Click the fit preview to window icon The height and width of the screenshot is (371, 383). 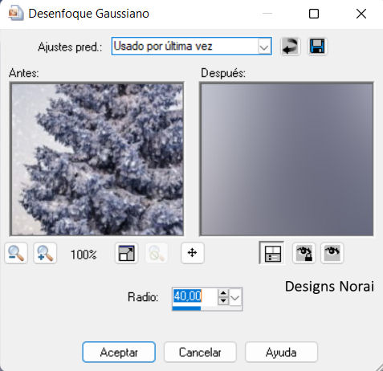pyautogui.click(x=127, y=253)
